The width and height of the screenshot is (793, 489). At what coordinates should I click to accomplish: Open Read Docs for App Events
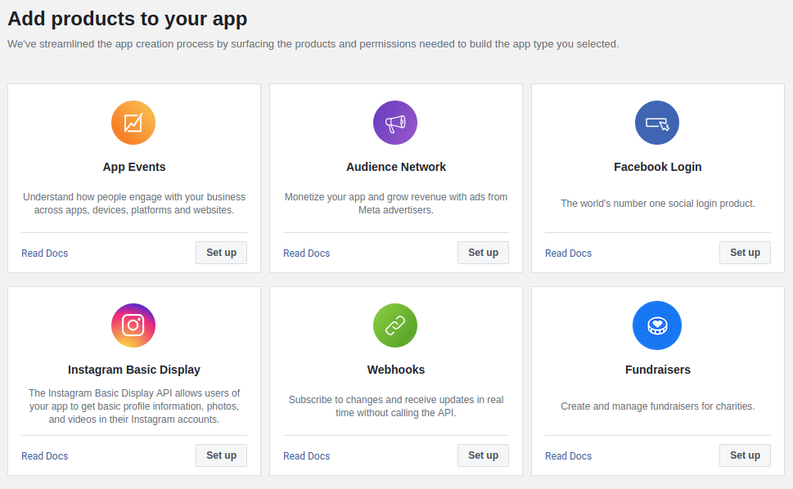click(x=44, y=253)
